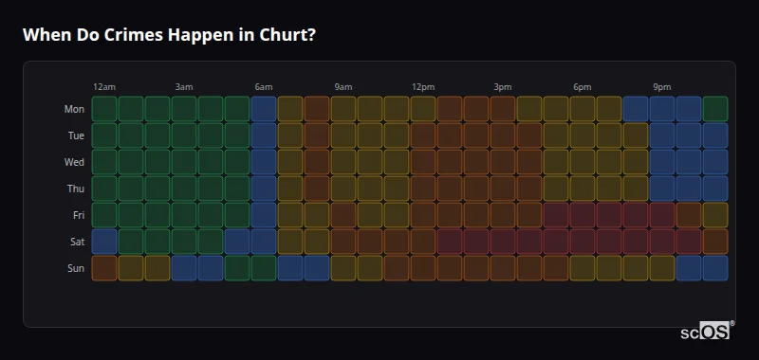
Task: Select the Friday 4am green cell
Action: click(211, 215)
